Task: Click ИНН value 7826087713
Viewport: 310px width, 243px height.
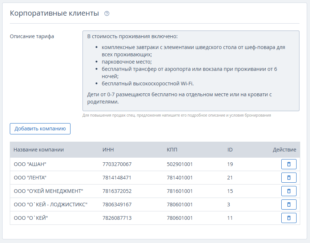Action: pos(117,218)
